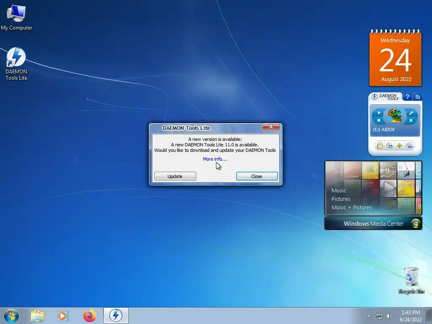Select Music + Pictures in Media Center gadget

point(351,208)
